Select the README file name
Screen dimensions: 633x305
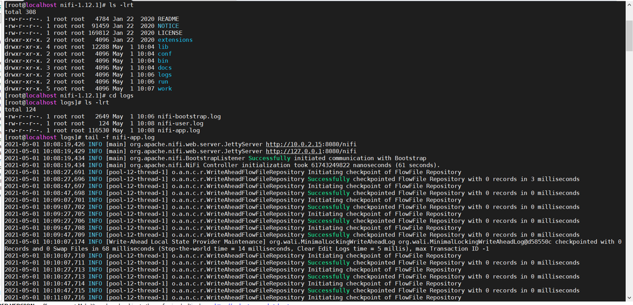[169, 19]
